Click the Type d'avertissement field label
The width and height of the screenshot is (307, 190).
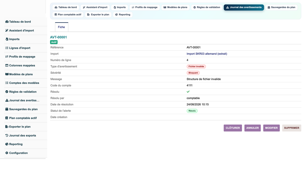(x=64, y=66)
